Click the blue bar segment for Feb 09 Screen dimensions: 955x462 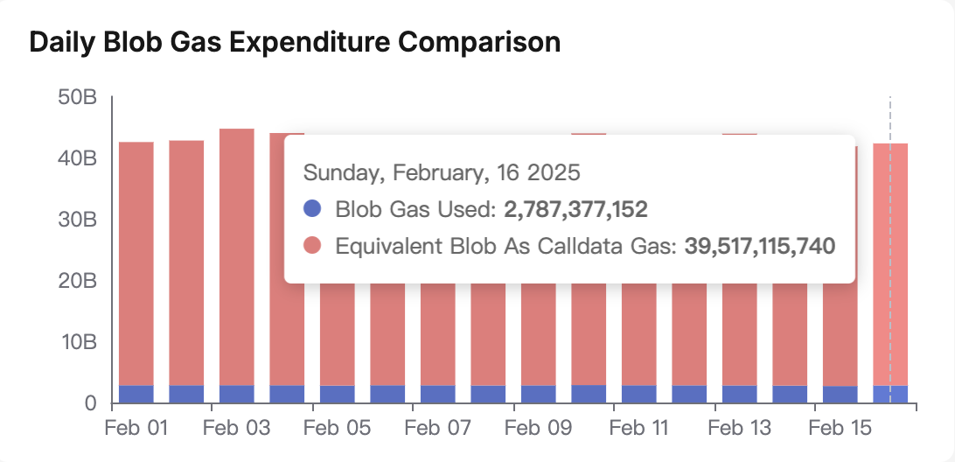point(538,394)
